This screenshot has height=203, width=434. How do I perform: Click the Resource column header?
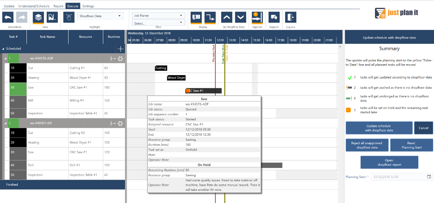tap(85, 37)
